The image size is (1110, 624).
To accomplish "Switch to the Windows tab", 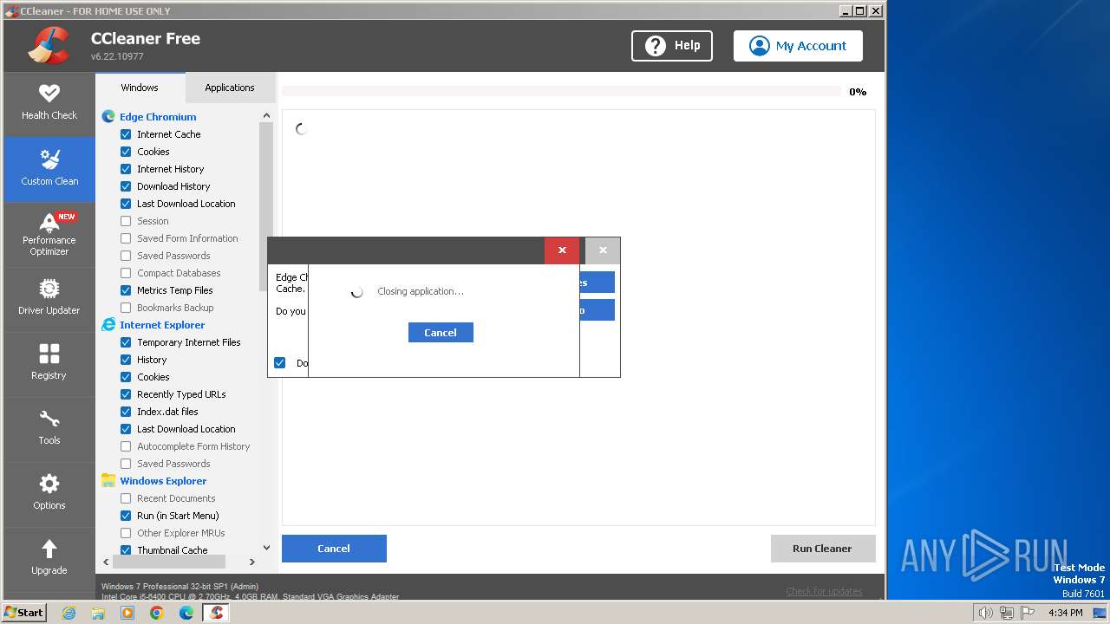I will [140, 88].
